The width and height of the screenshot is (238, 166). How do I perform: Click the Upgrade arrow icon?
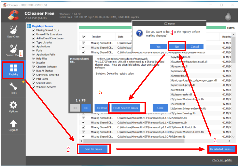coord(13,125)
